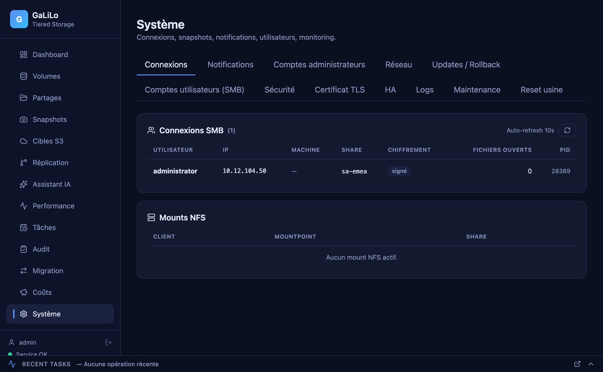Click the Migration arrows icon
The width and height of the screenshot is (603, 372).
point(24,271)
